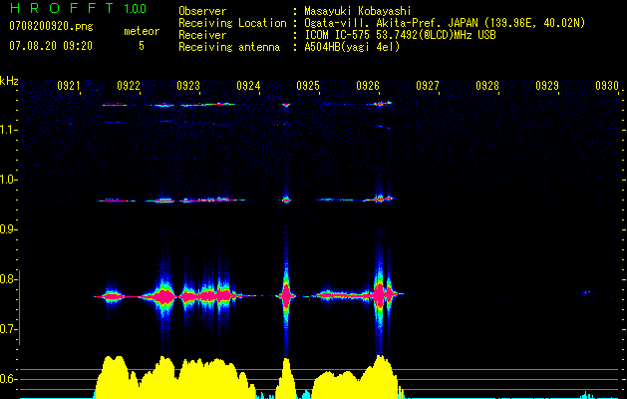Screen dimensions: 627x399
Task: Click the 0.9 kHz frequency label
Action: (x=8, y=229)
